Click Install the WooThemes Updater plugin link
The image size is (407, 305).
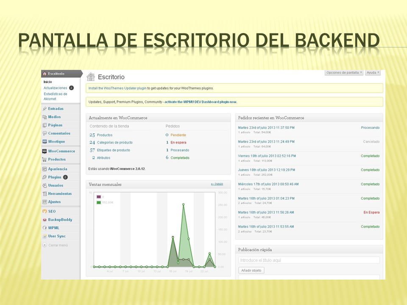117,88
